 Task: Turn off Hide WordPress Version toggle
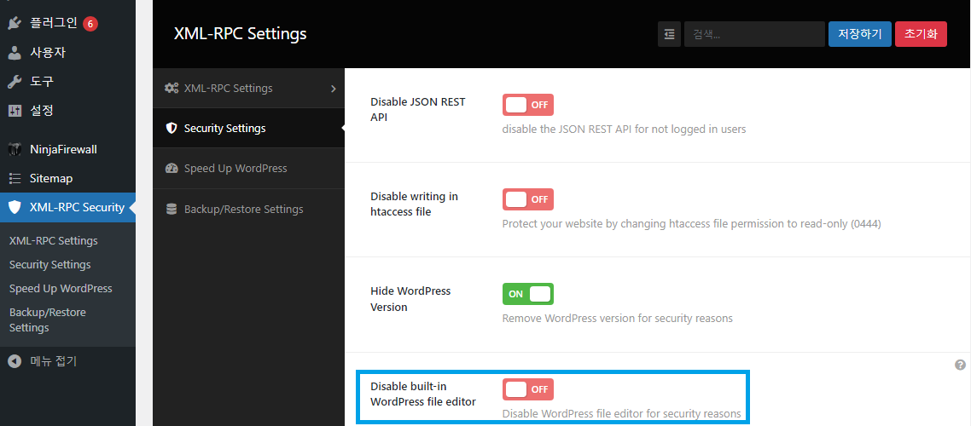pyautogui.click(x=528, y=294)
